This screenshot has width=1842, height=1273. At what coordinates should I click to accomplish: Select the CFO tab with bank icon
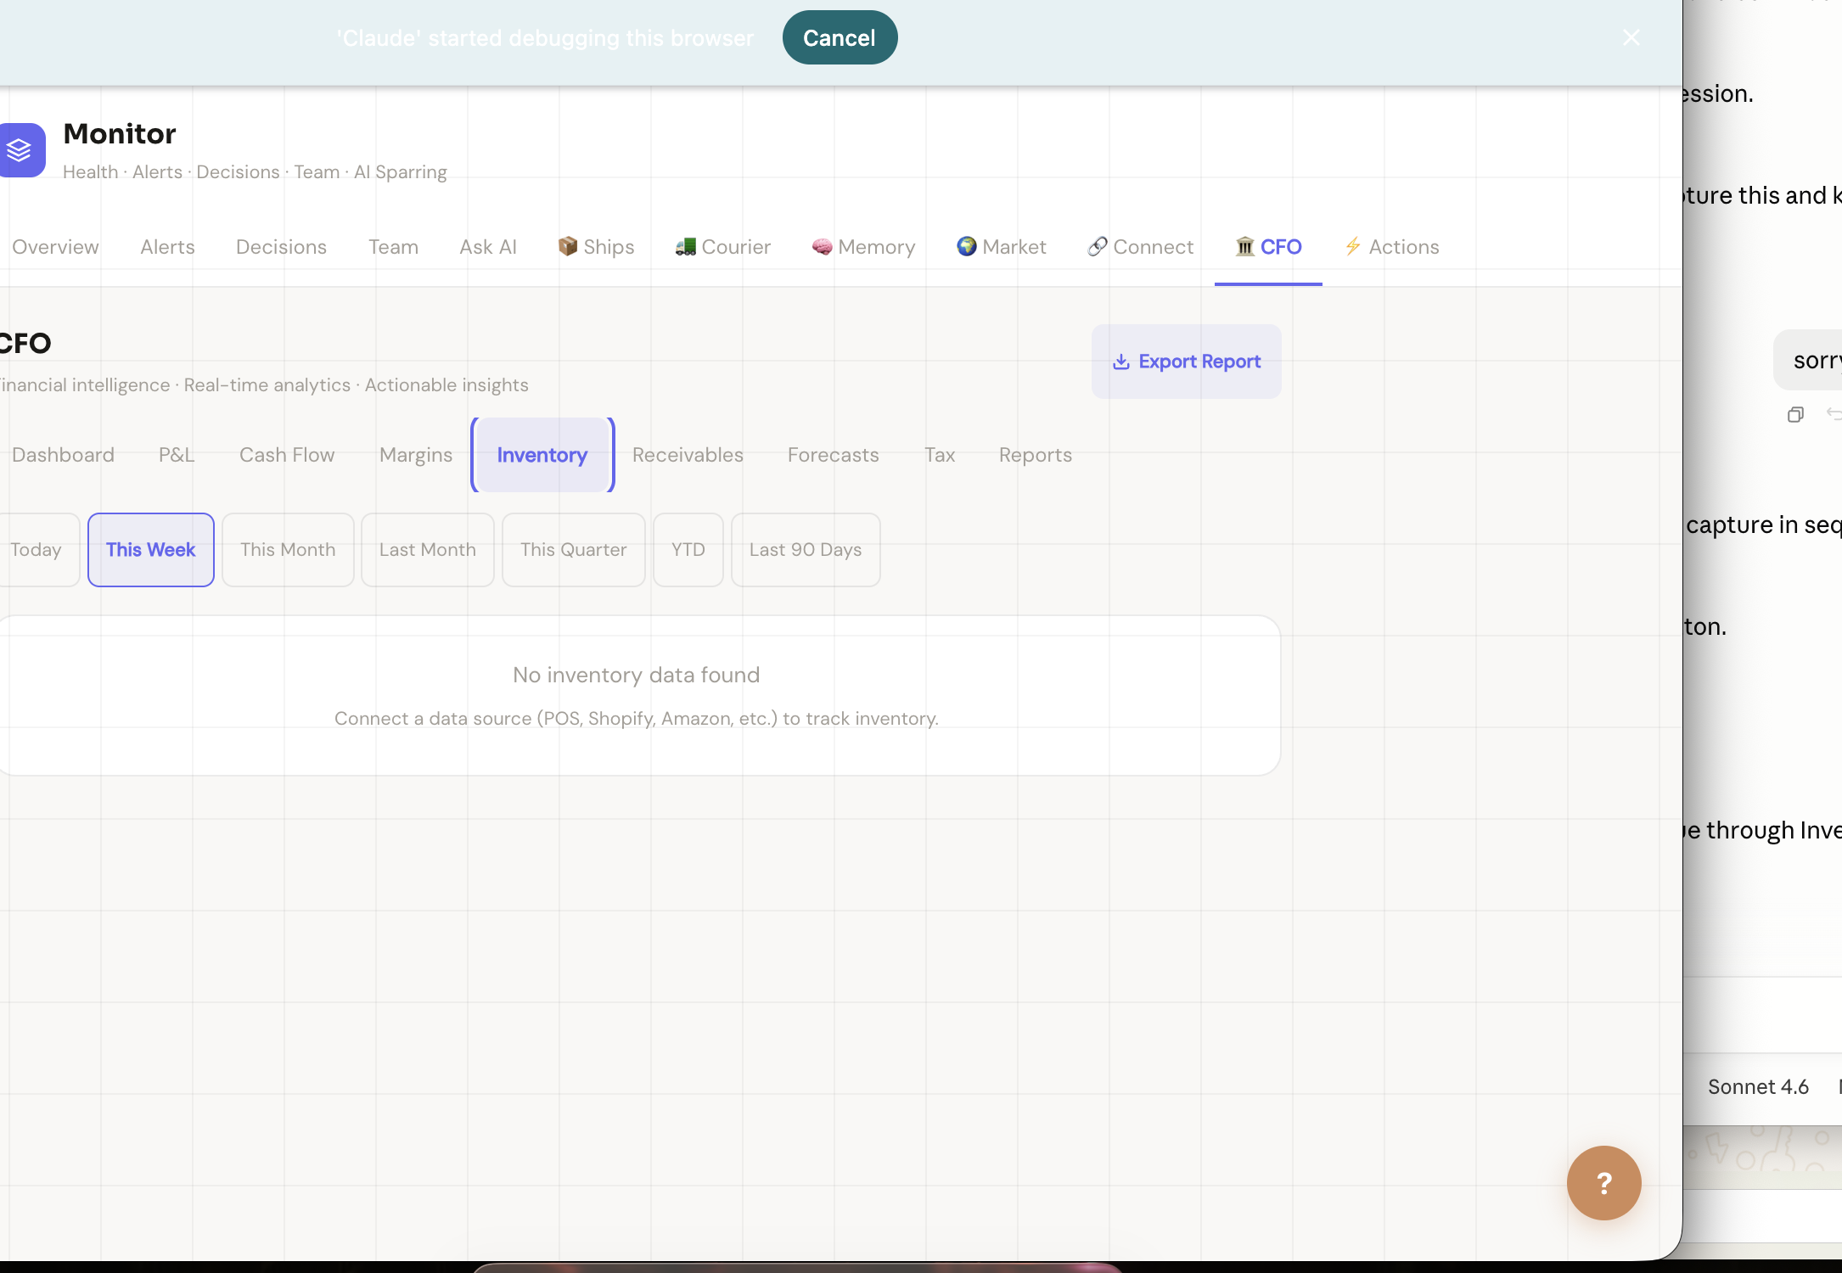tap(1268, 247)
